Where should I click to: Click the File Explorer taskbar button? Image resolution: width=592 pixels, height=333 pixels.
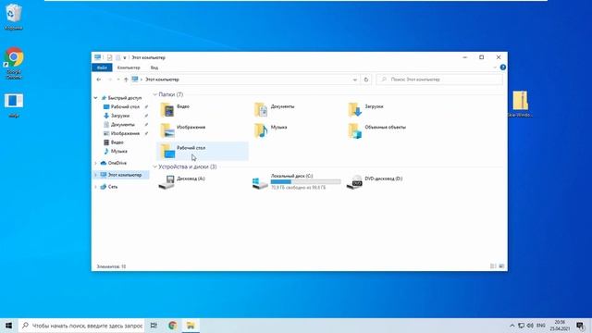(191, 326)
